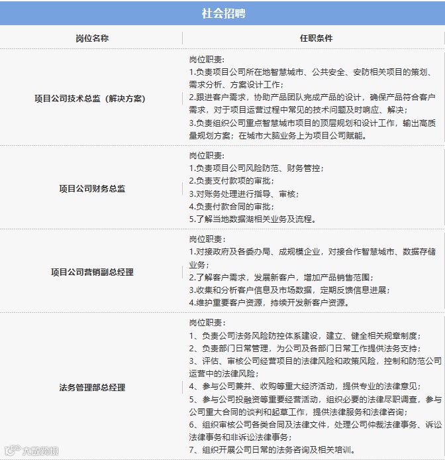Screen dimensions: 445x460
Task: Click line 2、负责部门日常管理
Action: (305, 348)
